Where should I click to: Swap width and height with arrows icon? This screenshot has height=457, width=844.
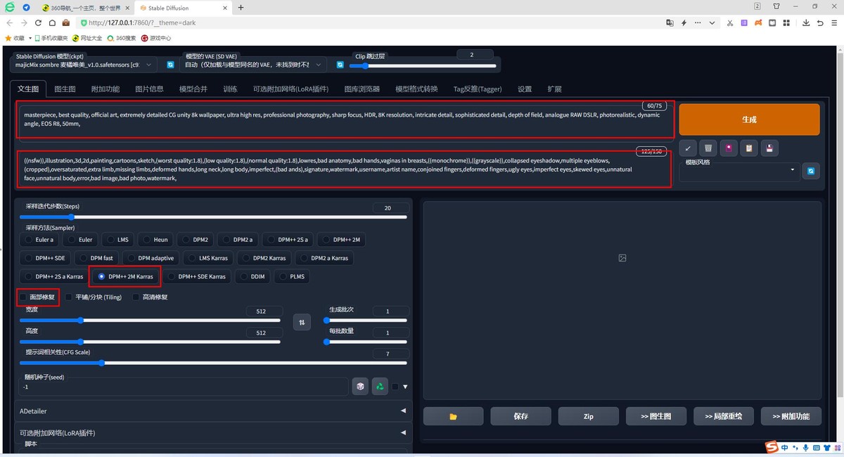tap(302, 322)
